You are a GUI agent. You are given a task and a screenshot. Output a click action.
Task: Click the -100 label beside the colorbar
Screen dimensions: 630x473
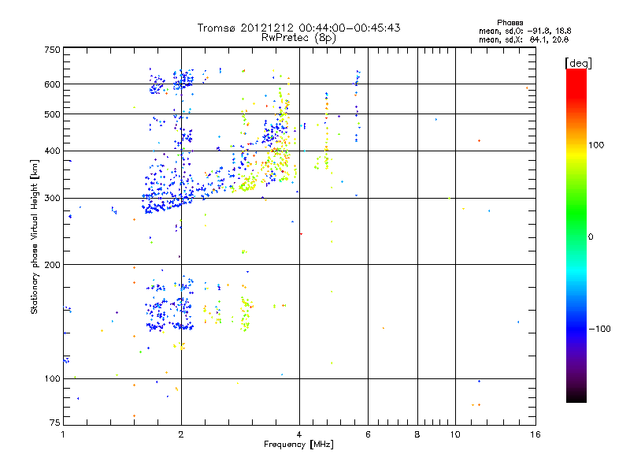pyautogui.click(x=600, y=329)
